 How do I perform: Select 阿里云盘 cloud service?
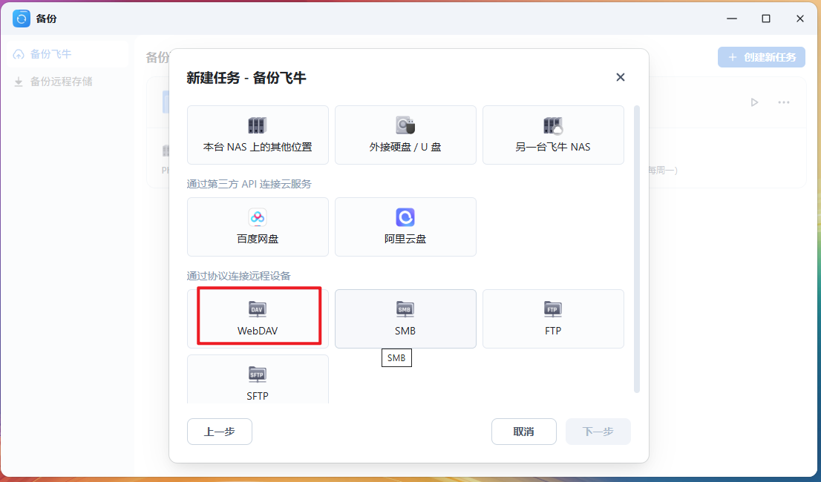(405, 227)
